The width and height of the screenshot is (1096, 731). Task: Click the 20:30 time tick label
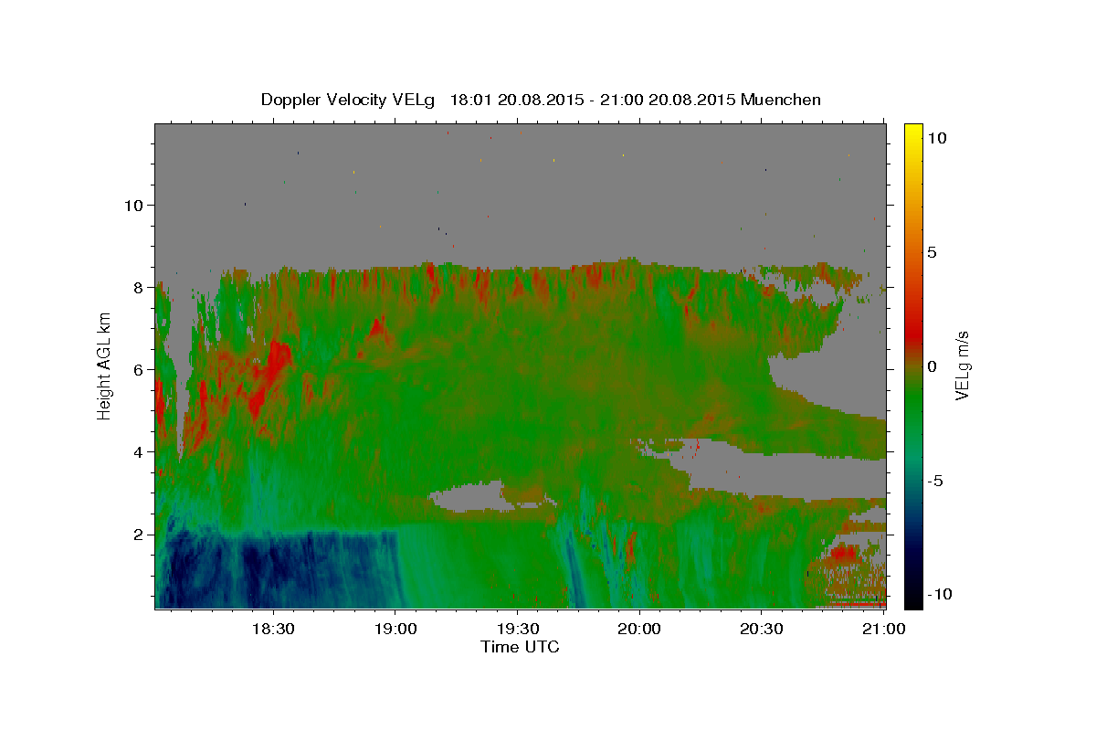point(762,629)
